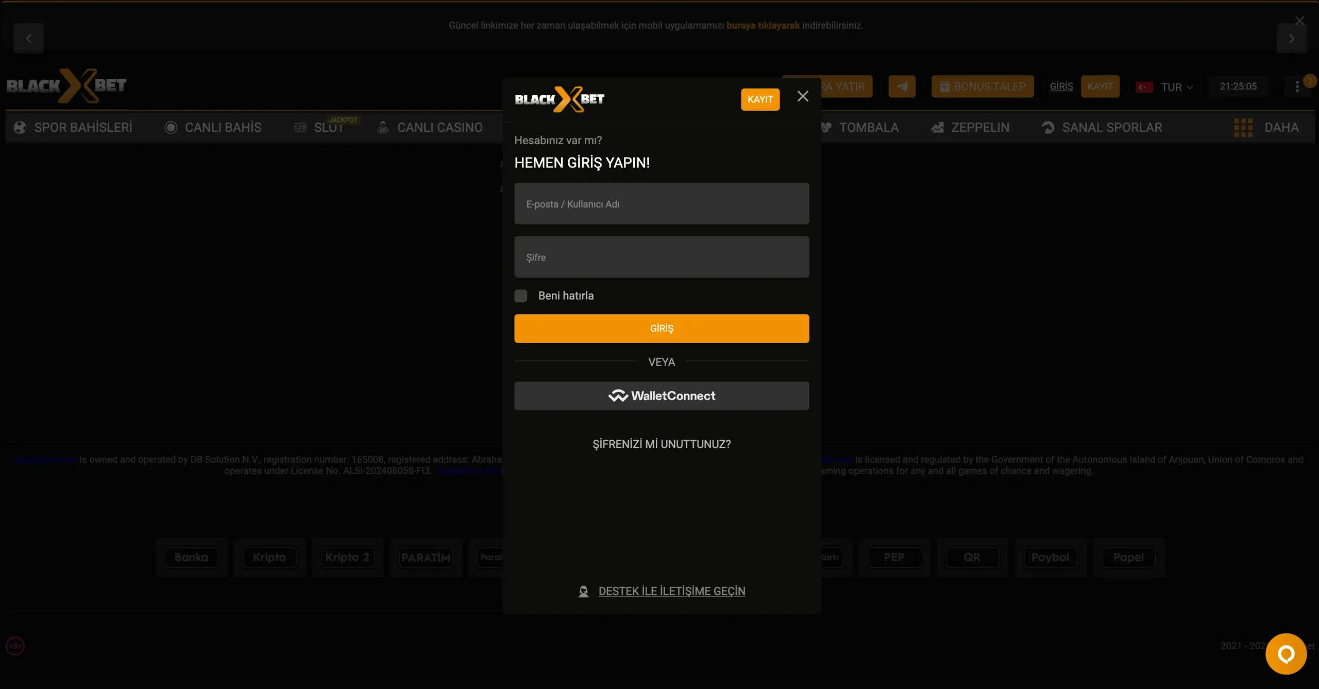Click the live betting circle icon

point(171,127)
